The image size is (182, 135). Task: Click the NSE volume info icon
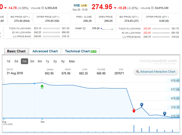pyautogui.click(x=152, y=8)
